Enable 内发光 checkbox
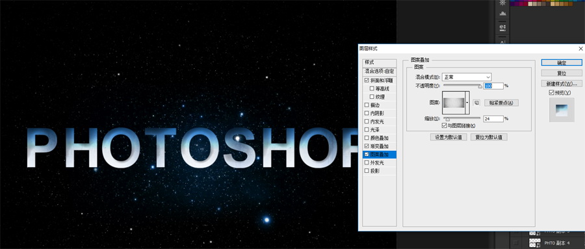 pyautogui.click(x=367, y=122)
